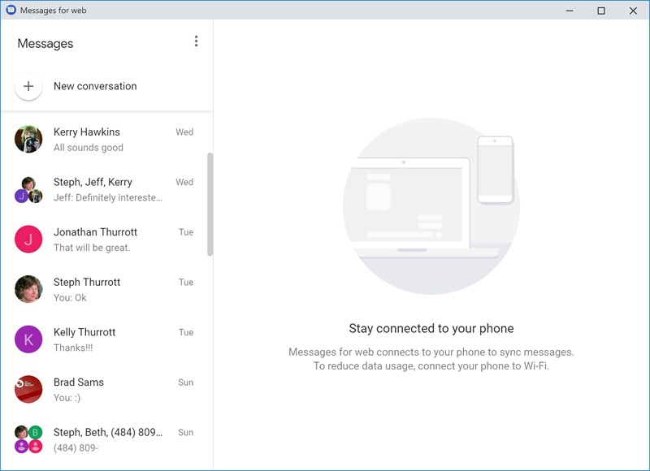Click the 'You: Ok' message preview

(x=70, y=298)
